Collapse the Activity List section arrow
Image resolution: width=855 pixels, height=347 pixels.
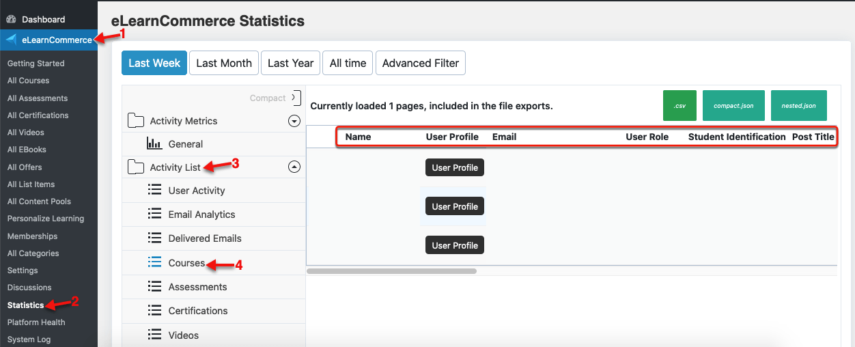pos(294,167)
